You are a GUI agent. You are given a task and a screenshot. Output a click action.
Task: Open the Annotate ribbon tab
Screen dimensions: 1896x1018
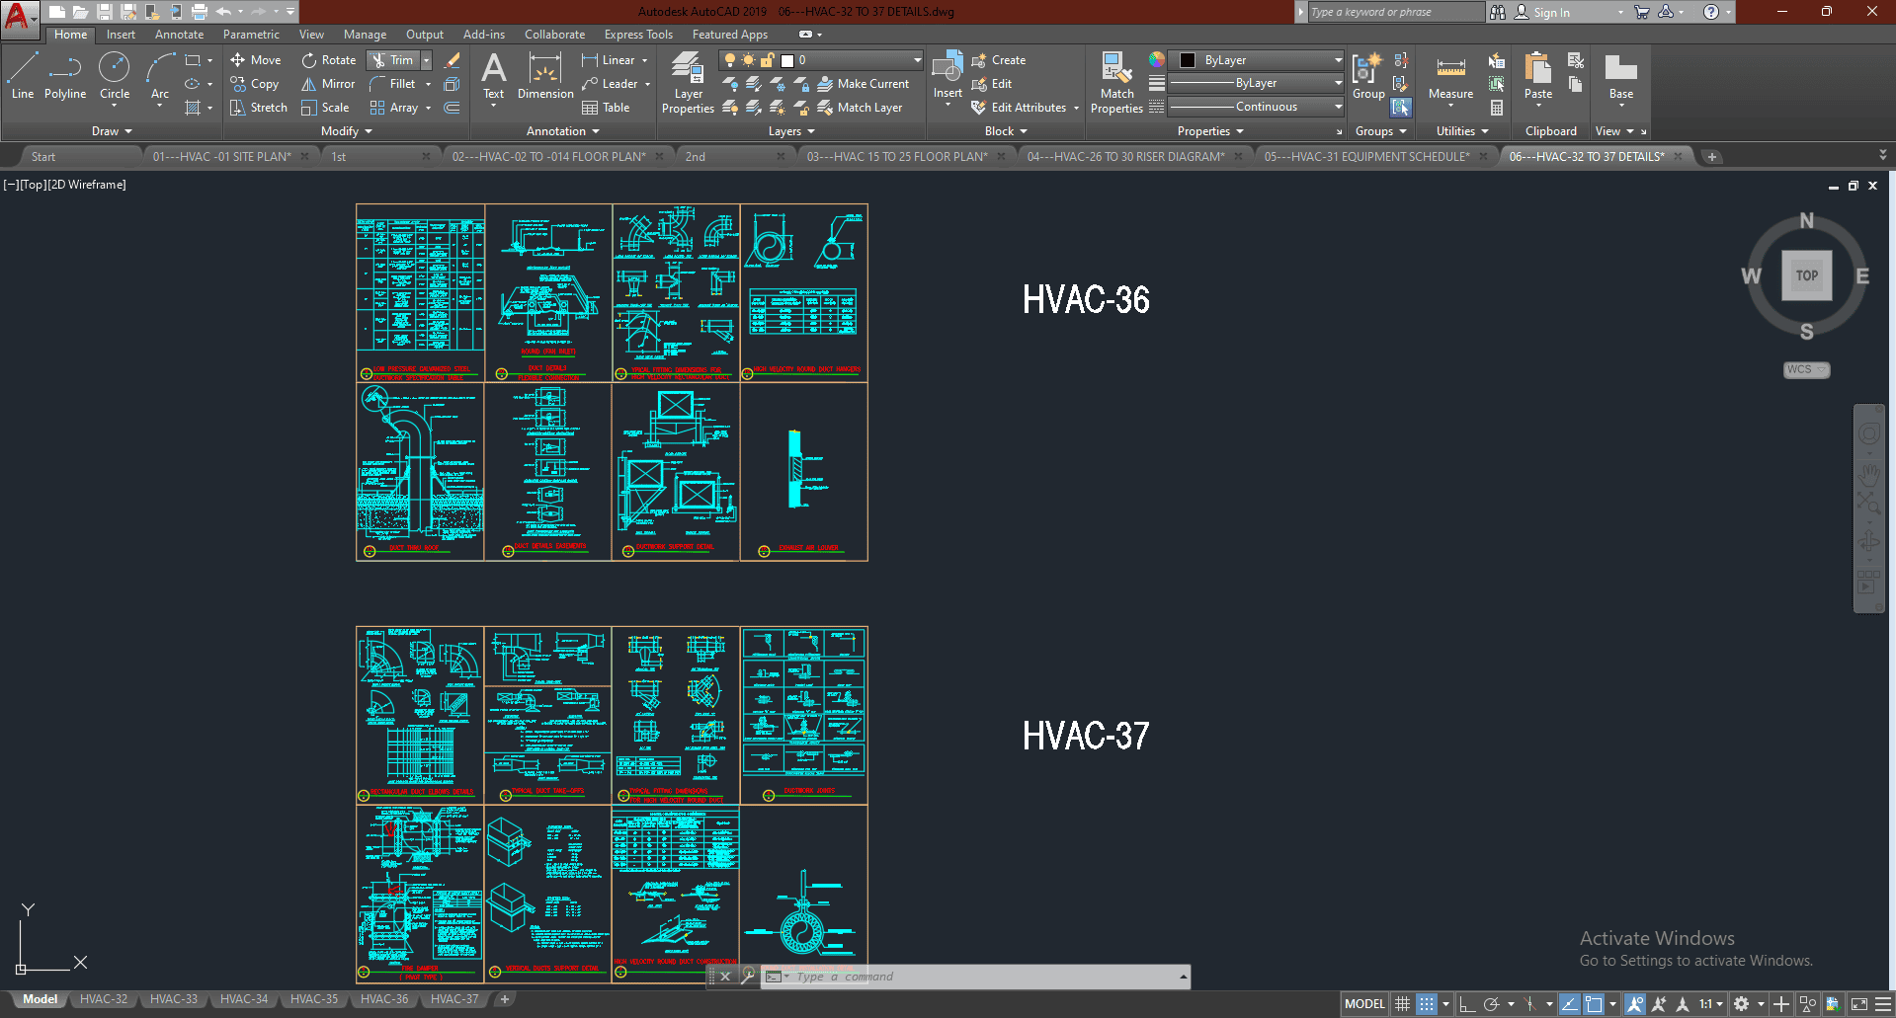(x=179, y=35)
